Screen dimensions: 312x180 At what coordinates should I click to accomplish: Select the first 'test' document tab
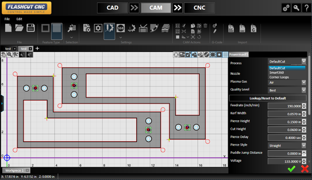[8, 49]
